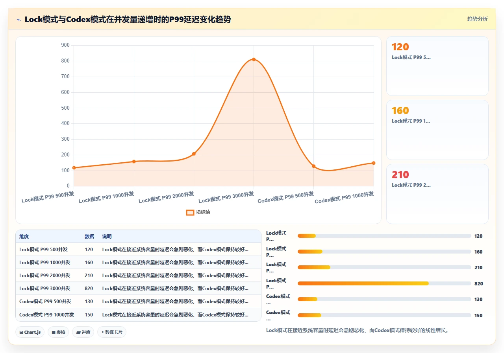Select table row Lock模式 P99 500并发
The image size is (504, 353).
(138, 250)
